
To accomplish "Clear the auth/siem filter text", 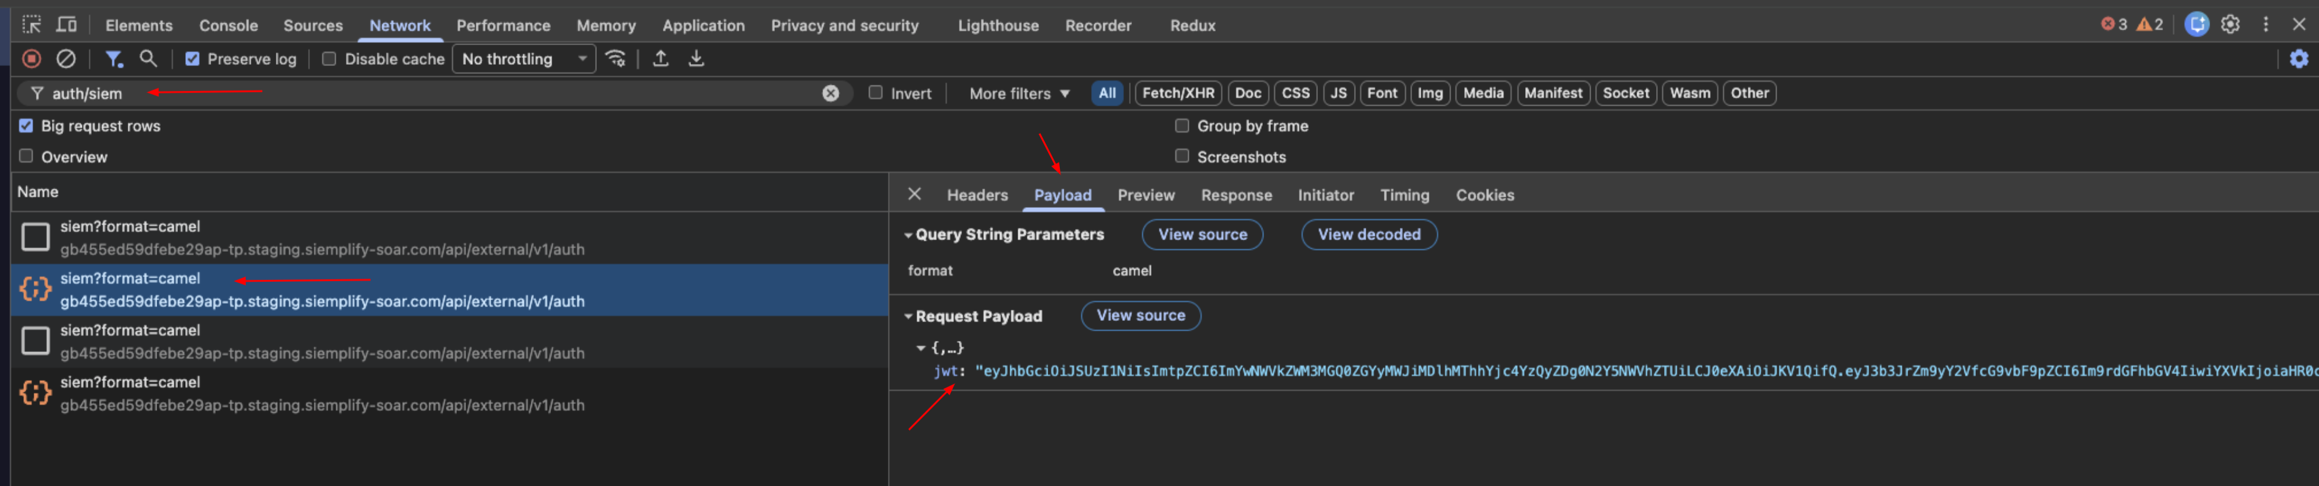I will pos(830,94).
